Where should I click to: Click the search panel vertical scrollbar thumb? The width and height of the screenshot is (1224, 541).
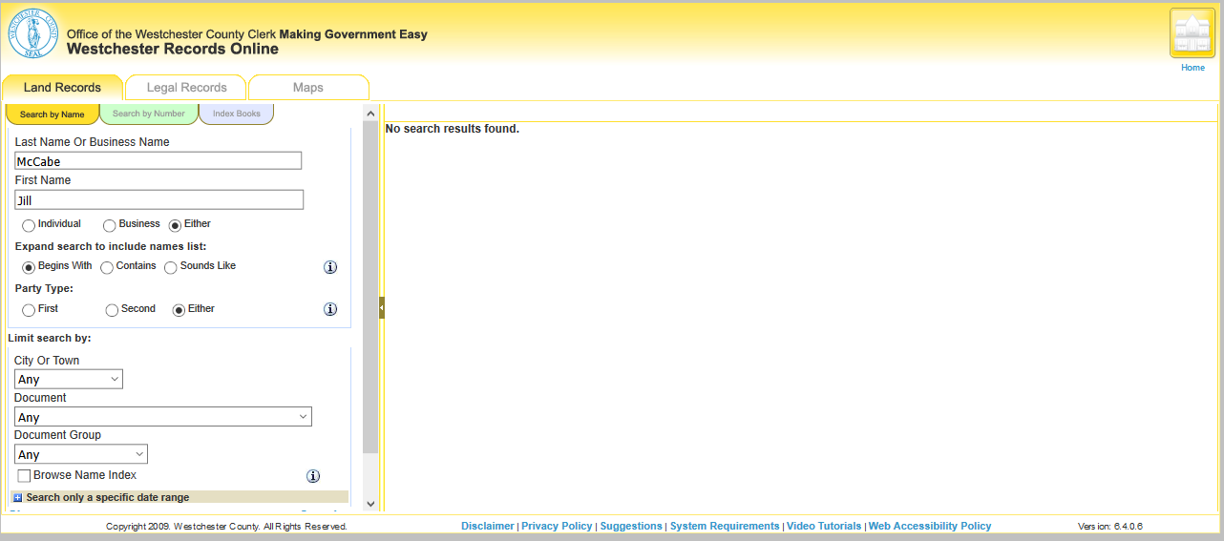370,286
